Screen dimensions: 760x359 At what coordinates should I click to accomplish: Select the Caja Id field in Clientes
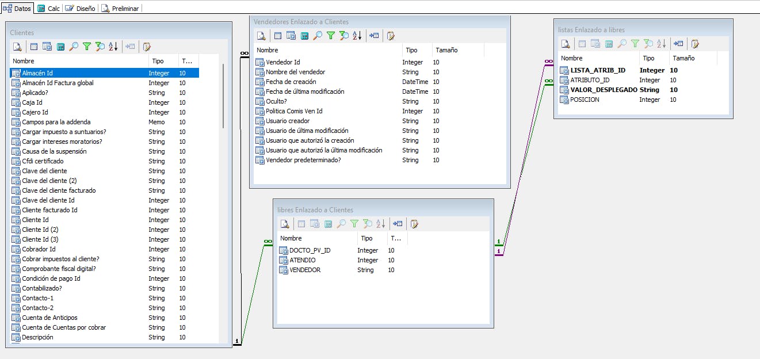(35, 102)
